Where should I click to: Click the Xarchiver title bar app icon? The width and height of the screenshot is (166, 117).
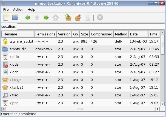coord(4,3)
